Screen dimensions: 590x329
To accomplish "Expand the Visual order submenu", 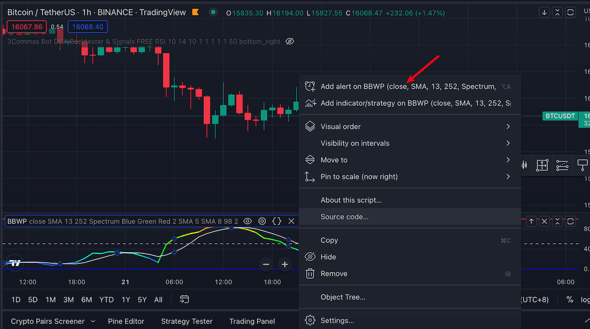I will 508,126.
